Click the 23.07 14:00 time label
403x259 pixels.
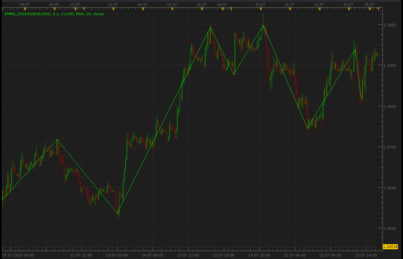pos(366,255)
